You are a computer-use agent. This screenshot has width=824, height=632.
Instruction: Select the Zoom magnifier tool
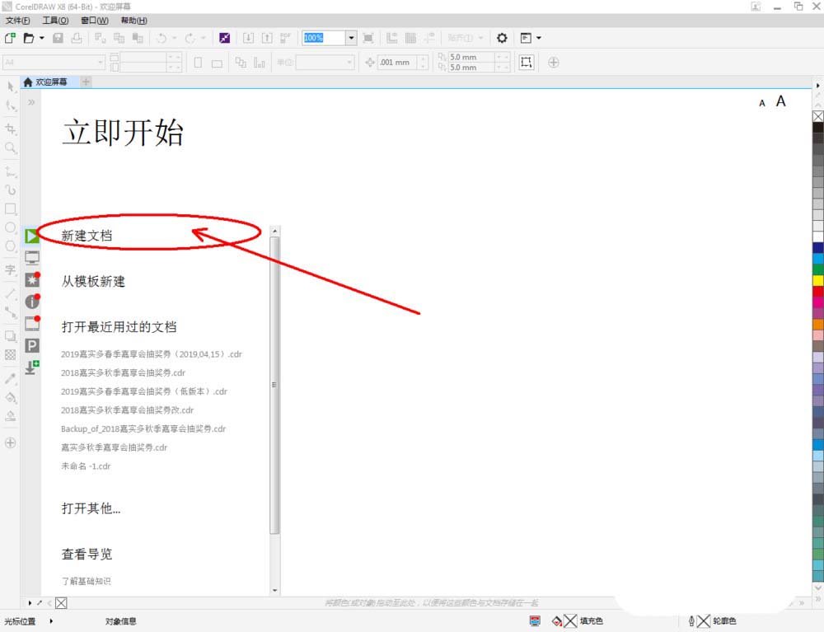point(11,147)
